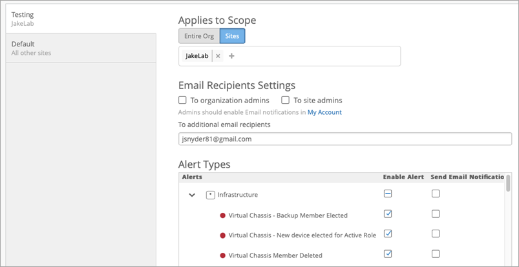Click red dot beside New device elected alert

223,235
